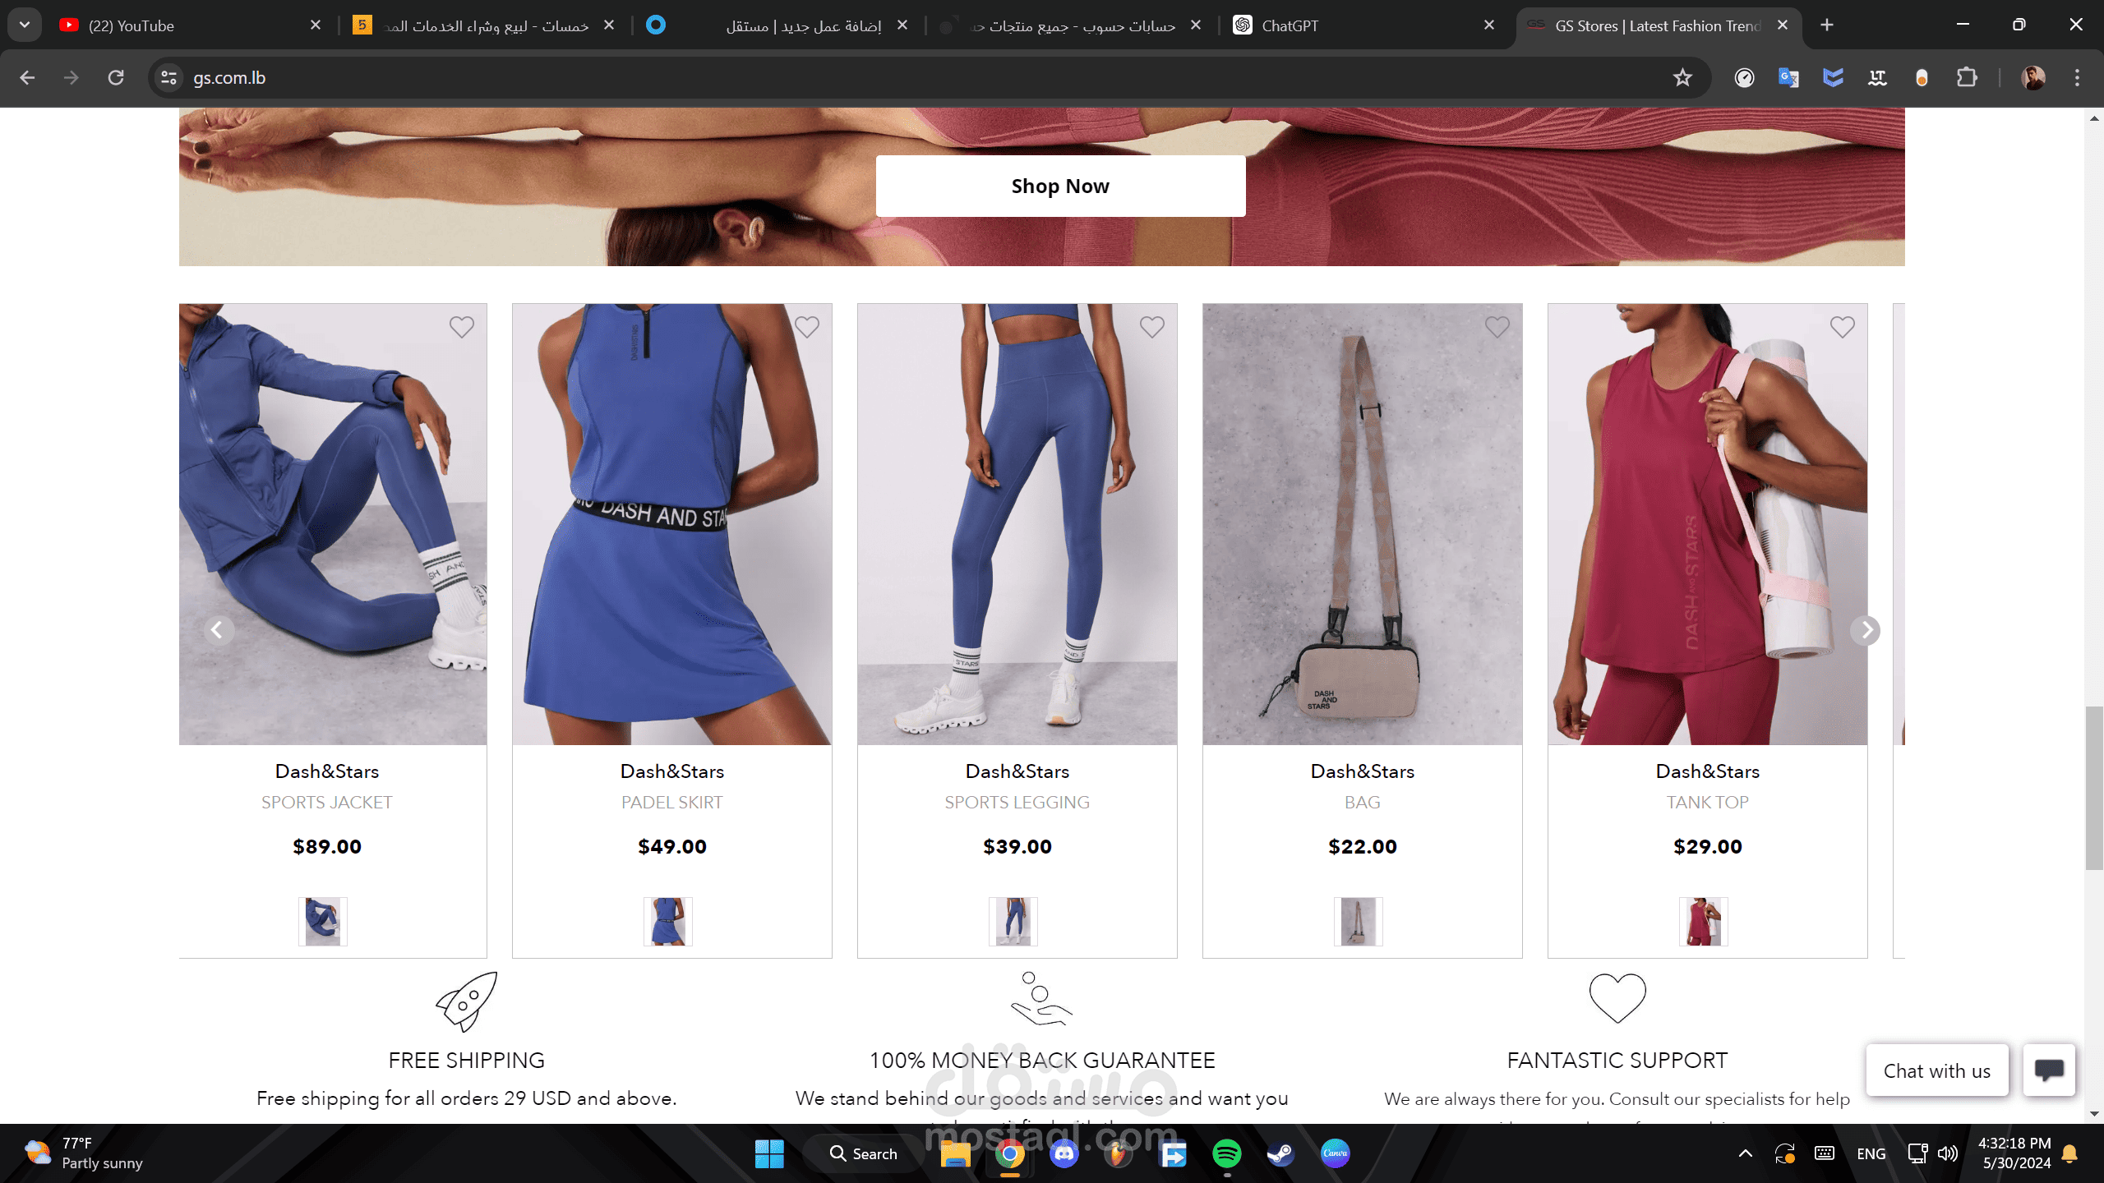Open a new browser tab

[1827, 25]
